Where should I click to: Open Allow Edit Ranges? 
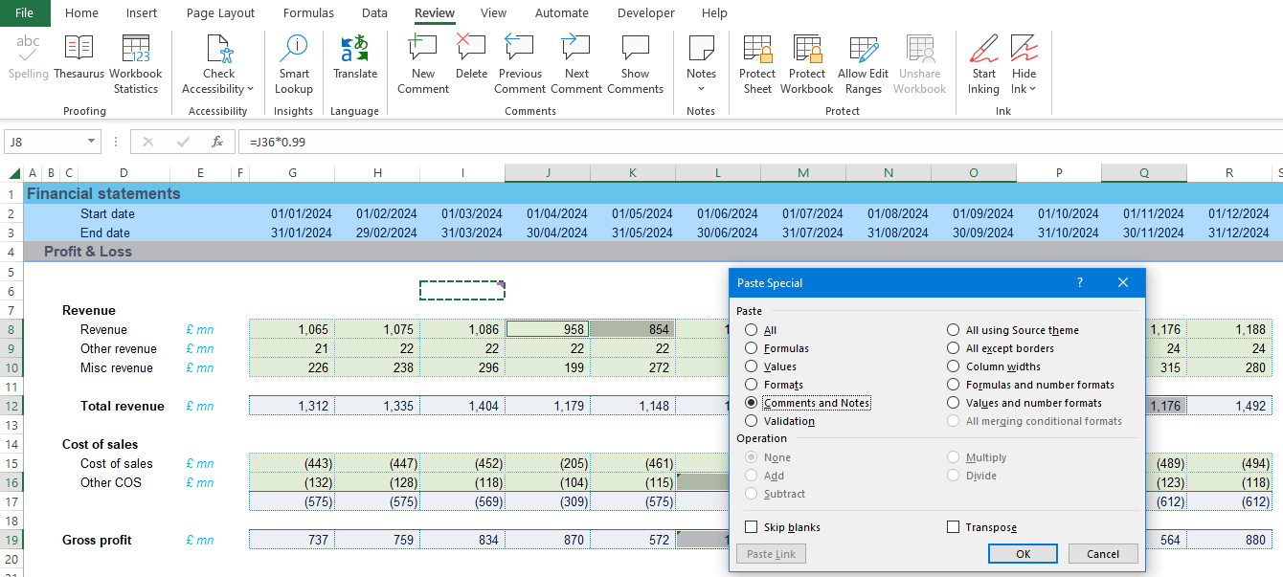point(864,57)
